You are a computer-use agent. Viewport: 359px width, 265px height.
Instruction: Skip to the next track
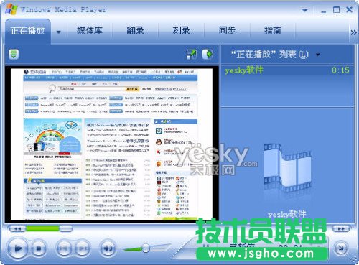[83, 248]
